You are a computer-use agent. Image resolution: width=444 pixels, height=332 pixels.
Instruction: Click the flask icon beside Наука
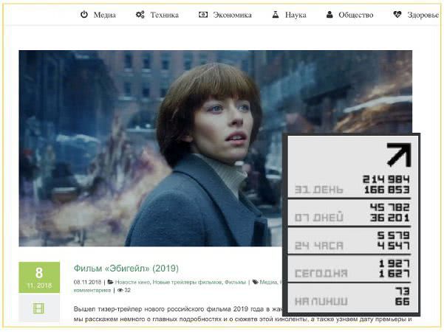tap(276, 14)
